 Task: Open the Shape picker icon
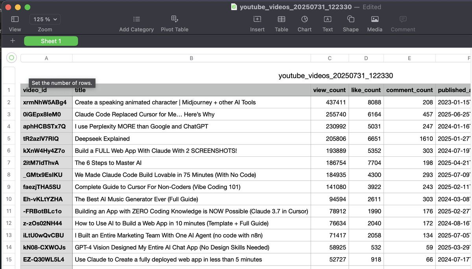point(350,19)
